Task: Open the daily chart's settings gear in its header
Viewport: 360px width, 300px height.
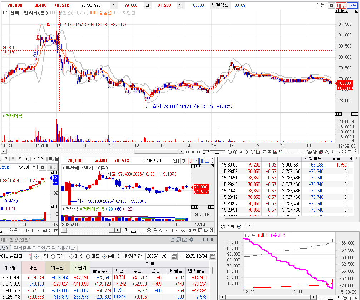Action: pyautogui.click(x=184, y=161)
